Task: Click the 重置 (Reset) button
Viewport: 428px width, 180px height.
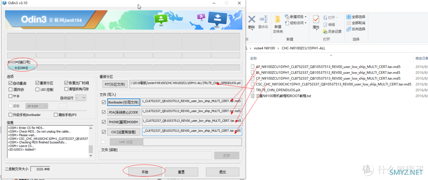Action: (181, 172)
